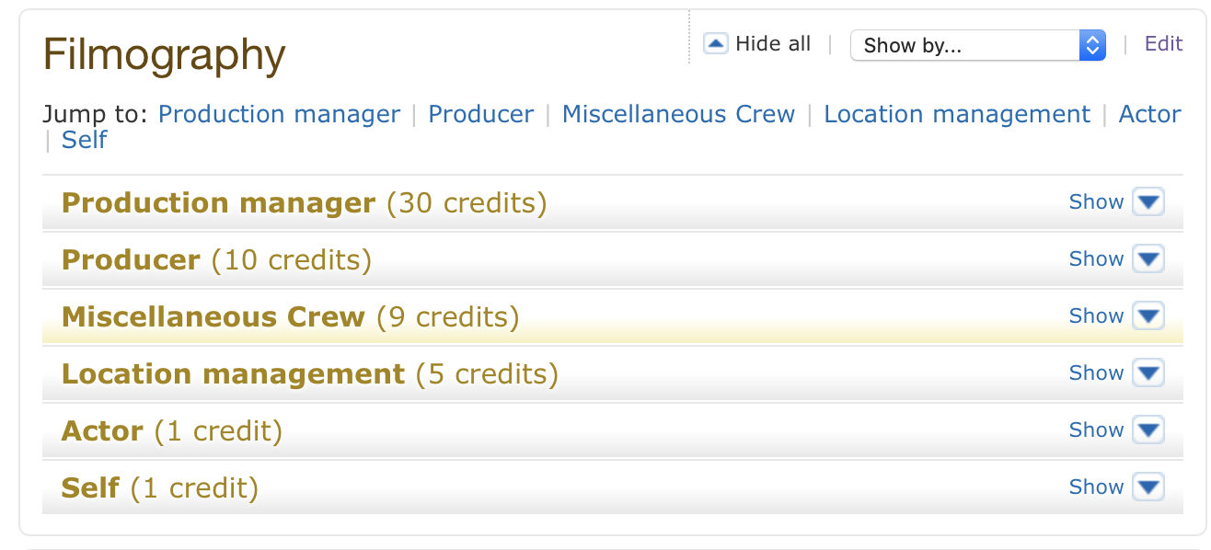Toggle Show text for Actor section
Screen dimensions: 1211x550
pyautogui.click(x=1096, y=430)
